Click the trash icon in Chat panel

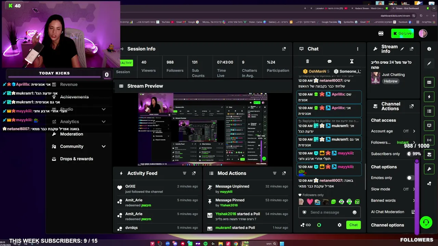click(x=307, y=61)
